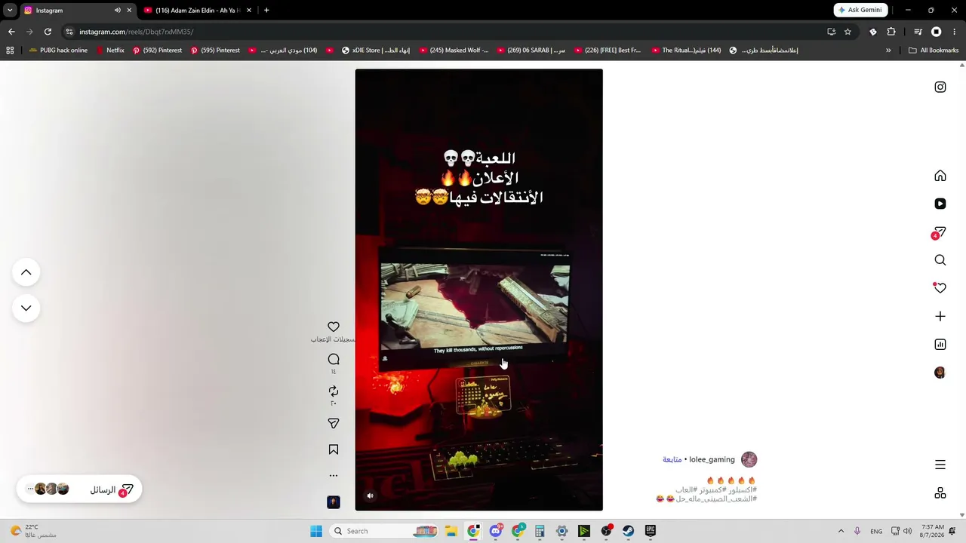View notifications heart in sidebar
Image resolution: width=966 pixels, height=543 pixels.
coord(940,287)
